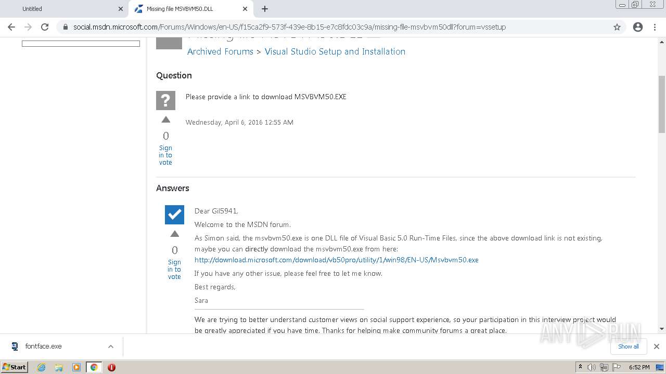Image resolution: width=666 pixels, height=374 pixels.
Task: Click Sign in to vote under answer
Action: click(174, 270)
